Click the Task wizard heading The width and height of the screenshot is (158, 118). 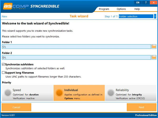(x=79, y=16)
